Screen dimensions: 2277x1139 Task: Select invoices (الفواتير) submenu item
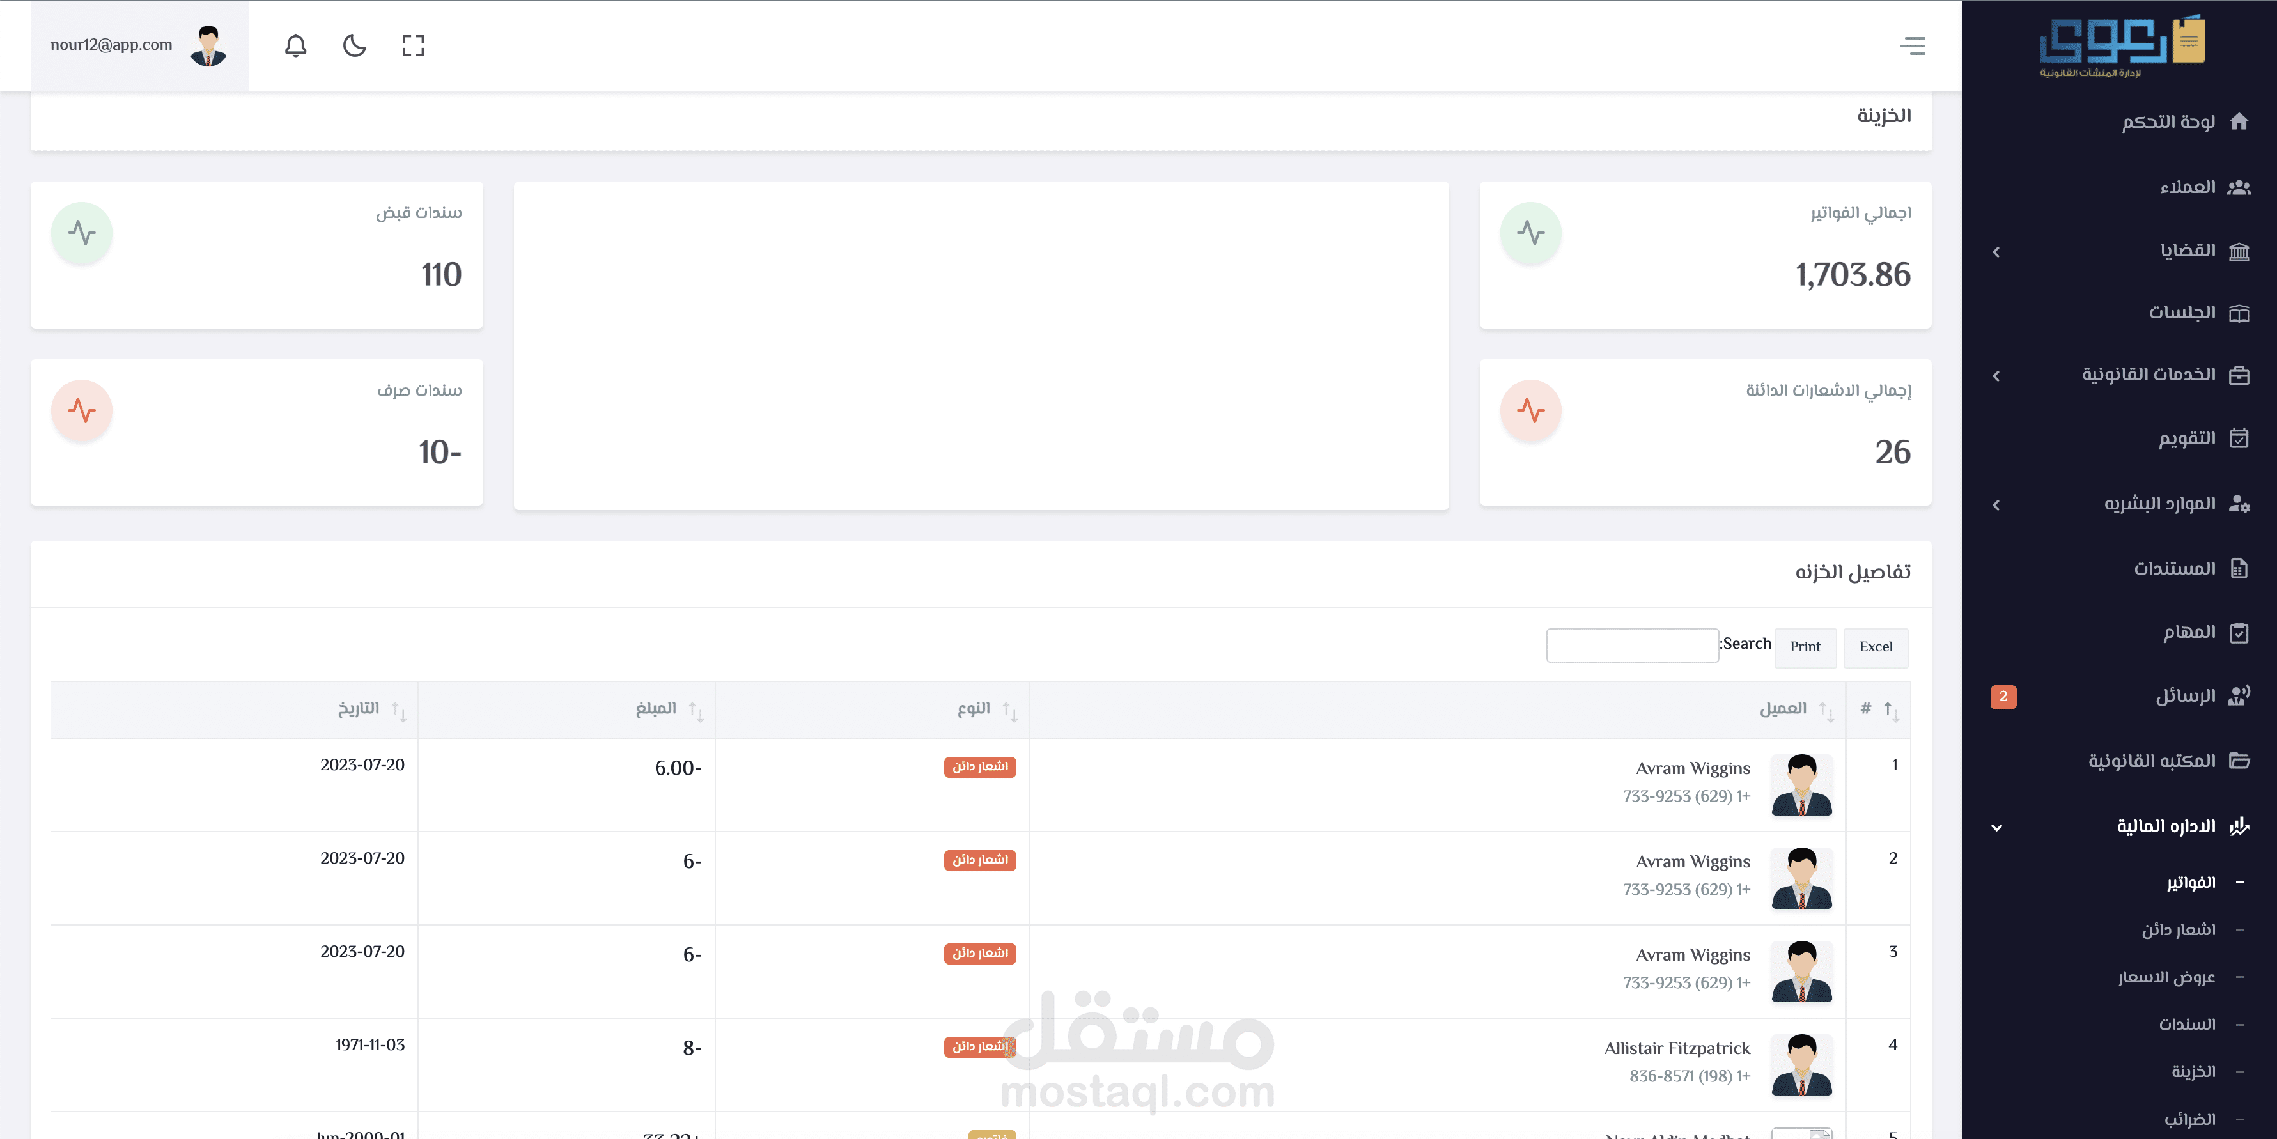point(2190,883)
